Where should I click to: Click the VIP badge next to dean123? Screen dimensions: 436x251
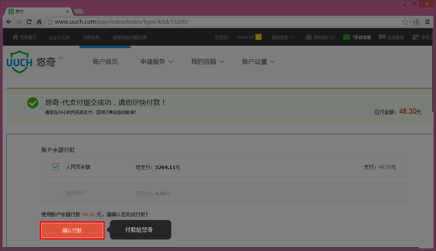coord(258,37)
